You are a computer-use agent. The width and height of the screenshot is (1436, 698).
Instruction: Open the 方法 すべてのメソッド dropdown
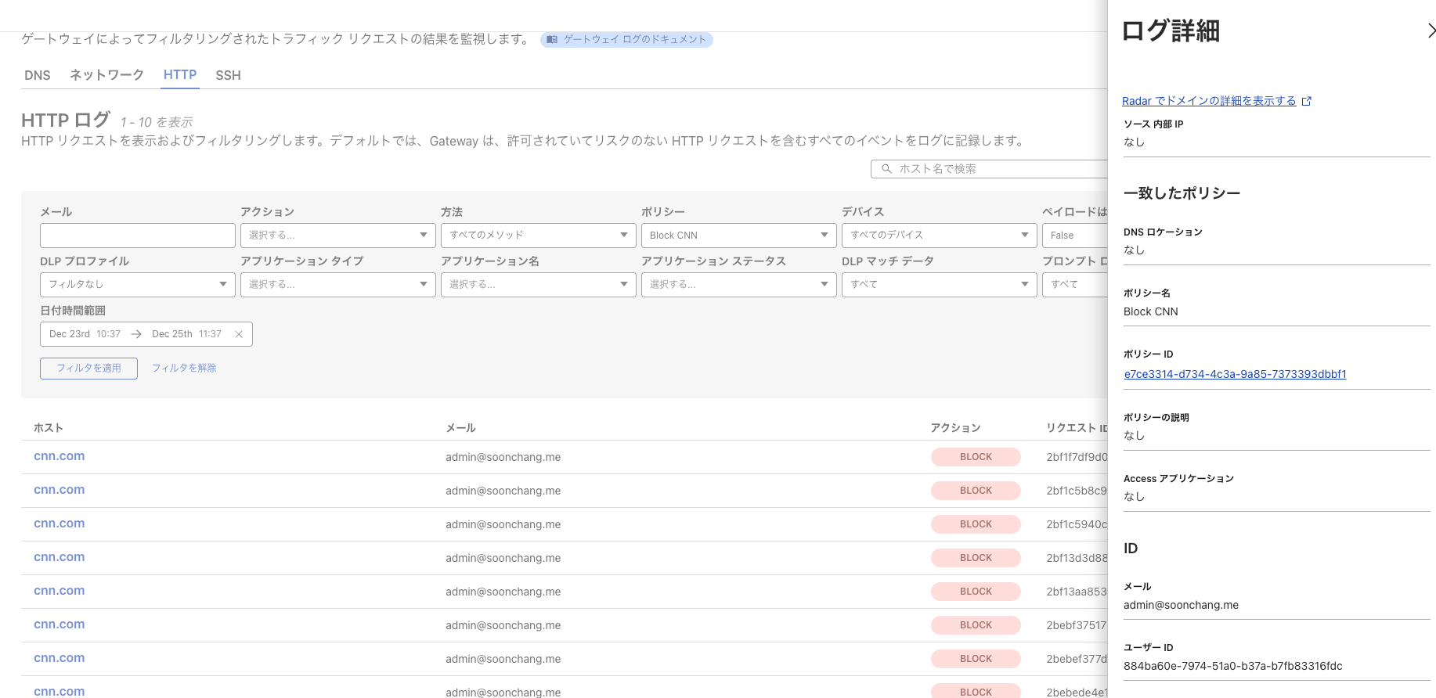coord(539,236)
